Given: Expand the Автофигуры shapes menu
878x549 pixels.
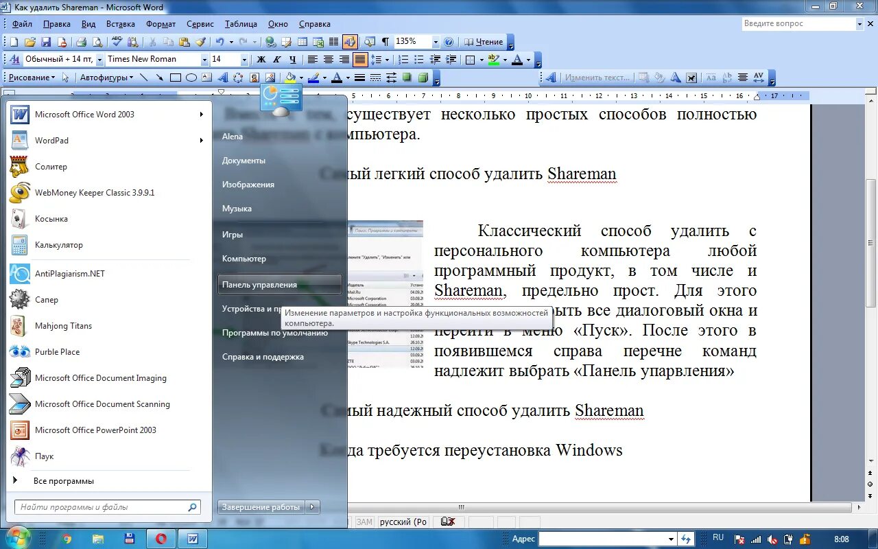Looking at the screenshot, I should [106, 78].
